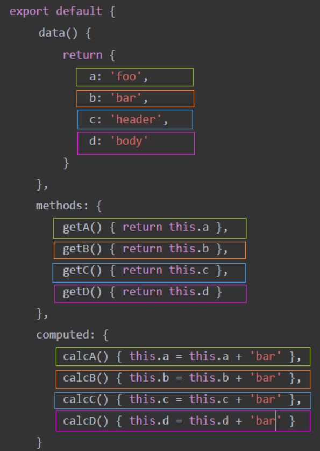Select the 'body' string for property d
The width and height of the screenshot is (320, 451).
point(130,141)
